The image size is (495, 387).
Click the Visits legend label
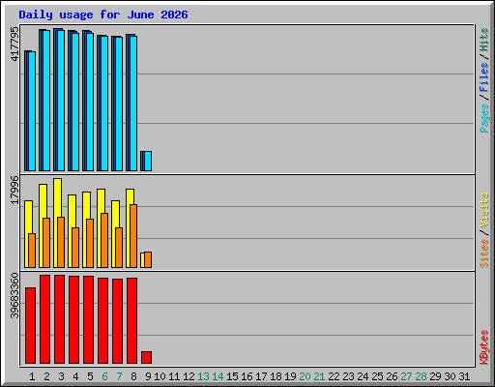(484, 210)
